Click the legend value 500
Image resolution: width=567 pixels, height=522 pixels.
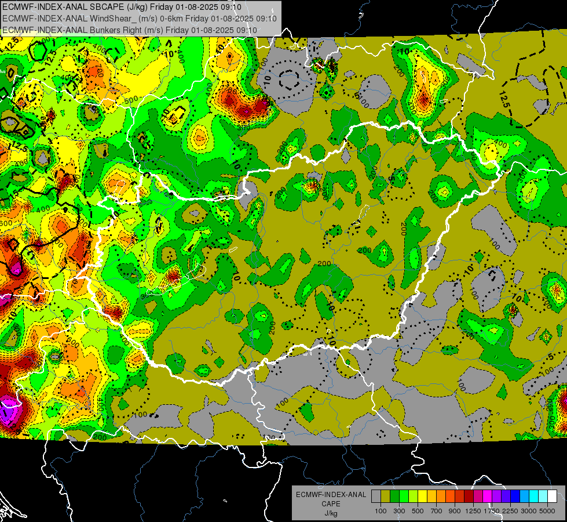point(418,511)
